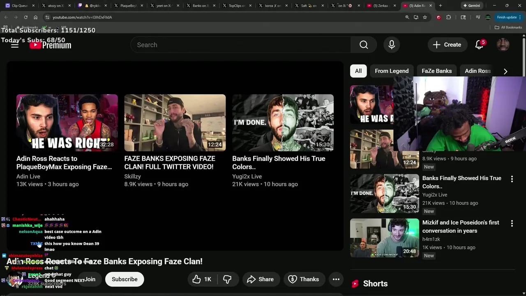The width and height of the screenshot is (526, 296).
Task: Open All Bookmarks folder
Action: (x=508, y=27)
